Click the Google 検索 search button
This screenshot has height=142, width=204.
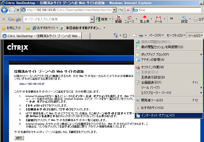click(x=102, y=19)
